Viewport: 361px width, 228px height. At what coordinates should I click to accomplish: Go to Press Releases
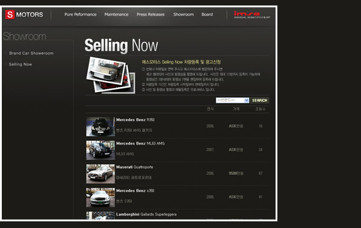150,14
